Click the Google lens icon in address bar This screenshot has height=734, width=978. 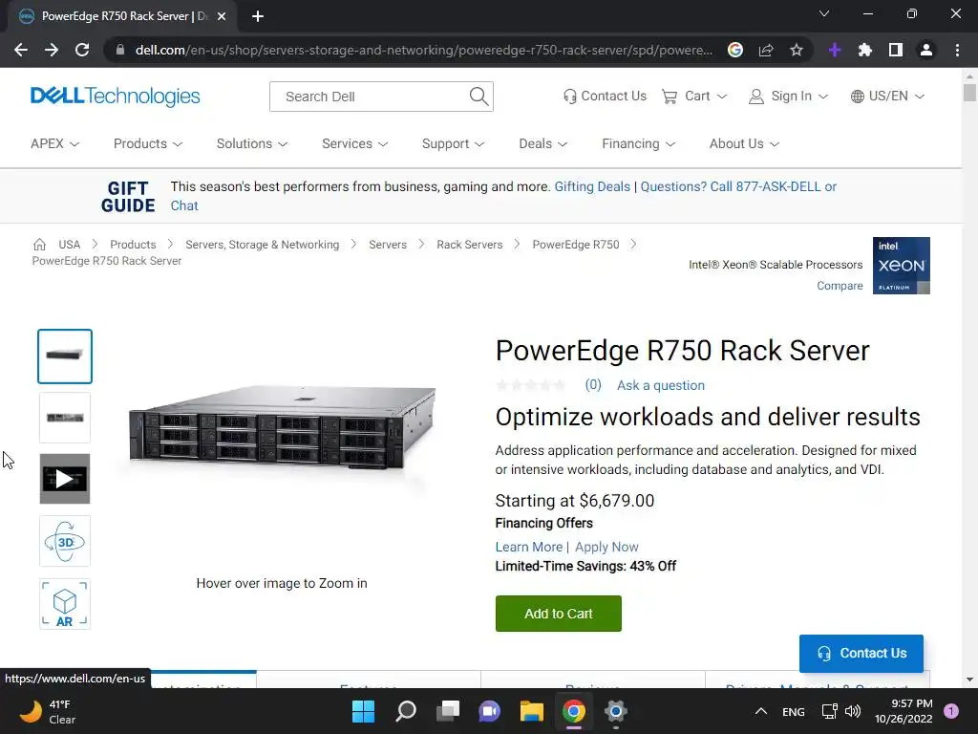pos(735,50)
